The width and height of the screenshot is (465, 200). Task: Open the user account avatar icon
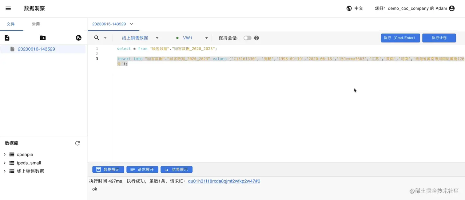tap(452, 9)
